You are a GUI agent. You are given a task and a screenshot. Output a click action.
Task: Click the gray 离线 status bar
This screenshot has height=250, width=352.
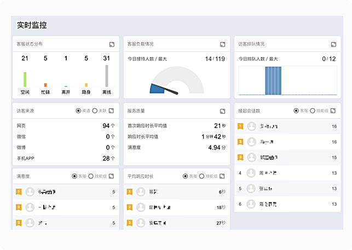pyautogui.click(x=107, y=76)
